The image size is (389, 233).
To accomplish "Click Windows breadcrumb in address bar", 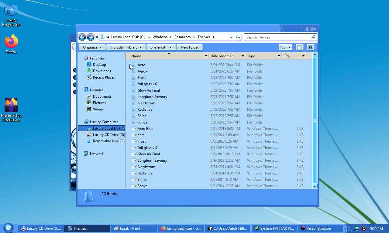I will click(160, 37).
